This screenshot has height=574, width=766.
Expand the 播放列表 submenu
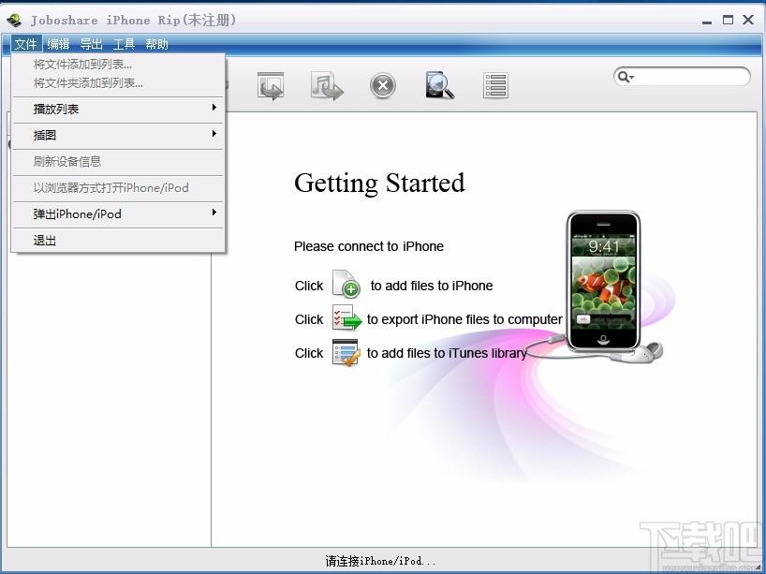tap(118, 109)
